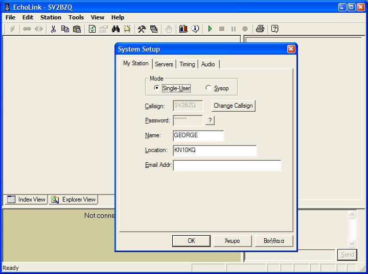Click the Send button in chat panel
Viewport: 368px width, 274px height.
(x=347, y=255)
